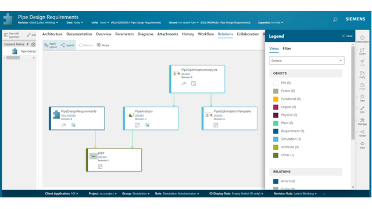Open the Expansion No Rule dropdown
The image size is (372, 209).
270,23
